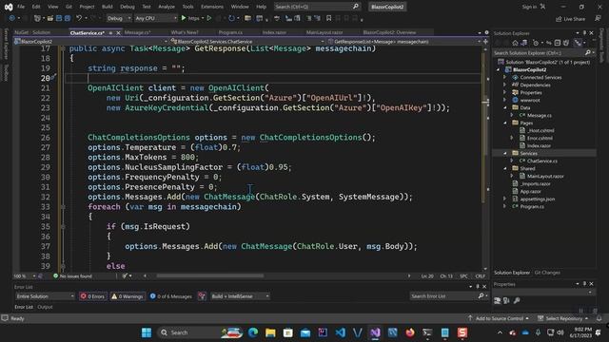Click Sync with Active Document icon
This screenshot has width=609, height=342.
pos(549,43)
